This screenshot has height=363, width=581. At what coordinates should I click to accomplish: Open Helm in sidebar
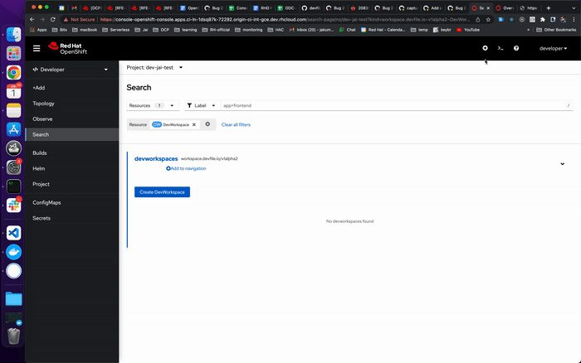tap(72, 168)
